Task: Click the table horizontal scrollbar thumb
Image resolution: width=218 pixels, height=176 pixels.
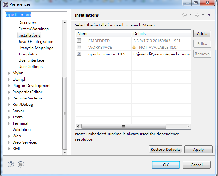Action: tap(124, 126)
